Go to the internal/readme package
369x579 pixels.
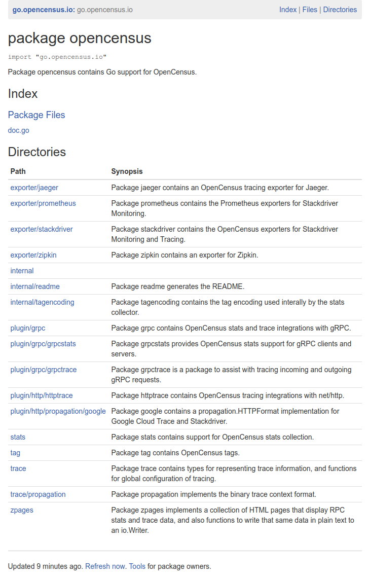point(35,286)
